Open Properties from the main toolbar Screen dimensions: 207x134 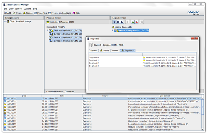click(40, 13)
